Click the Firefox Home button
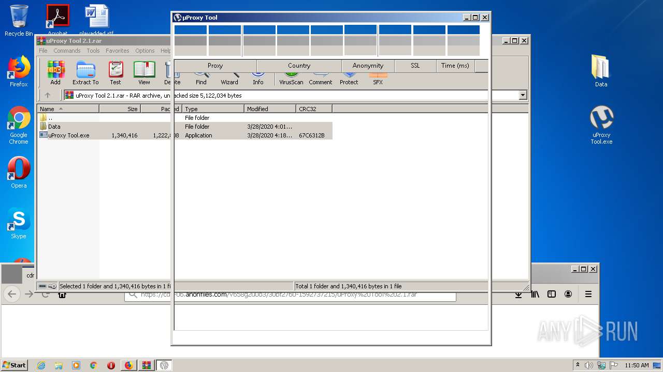The image size is (663, 372). coord(62,294)
